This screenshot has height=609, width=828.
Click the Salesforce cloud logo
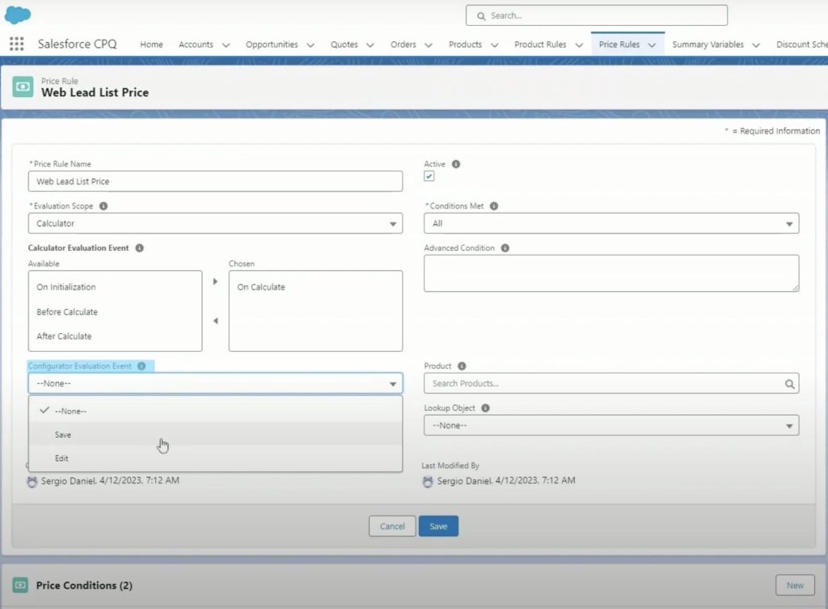pos(17,15)
